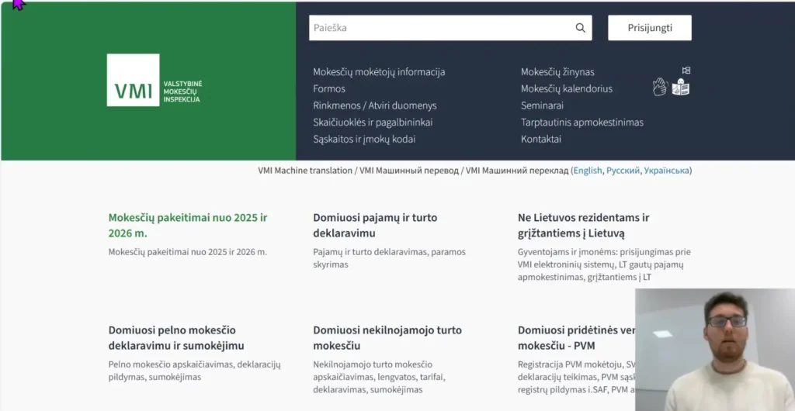Open Mokesčių pakeitimai nuo 2025 ir 2026 m. heading
The width and height of the screenshot is (795, 411).
click(x=188, y=225)
